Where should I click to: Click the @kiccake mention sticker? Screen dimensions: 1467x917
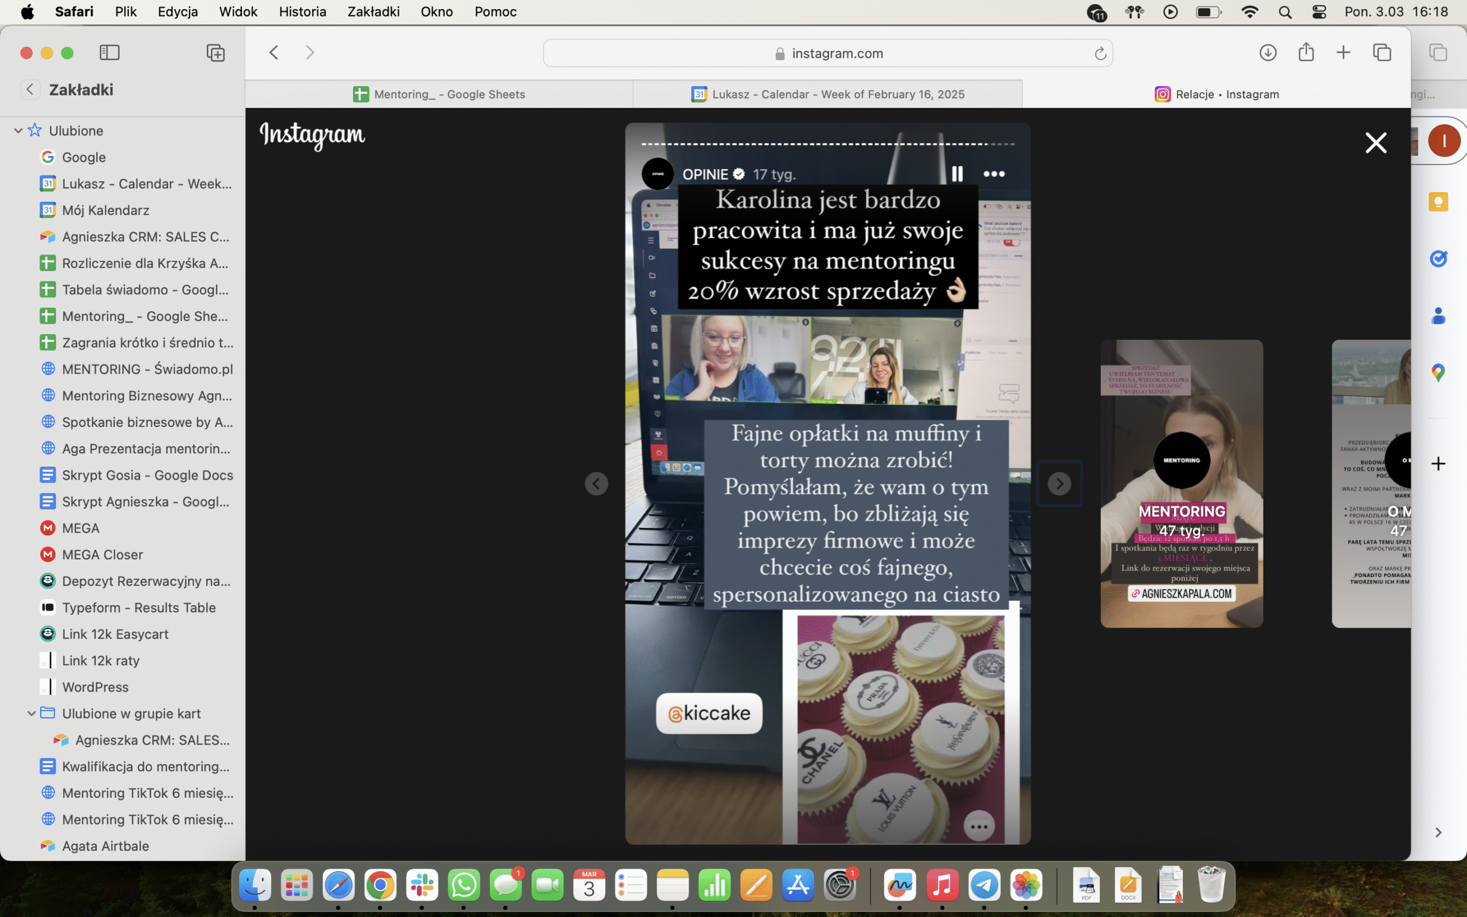point(709,713)
